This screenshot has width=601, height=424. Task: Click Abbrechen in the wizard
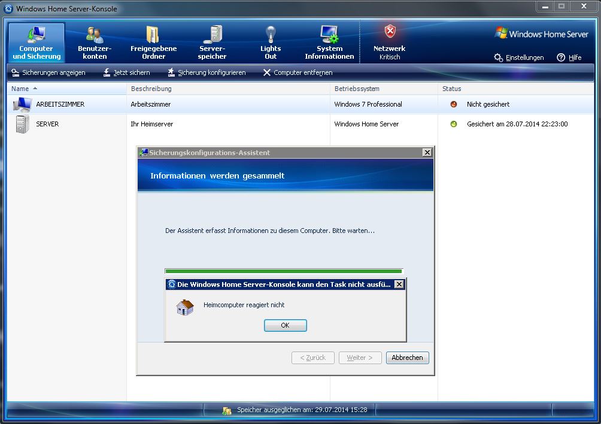[x=408, y=358]
